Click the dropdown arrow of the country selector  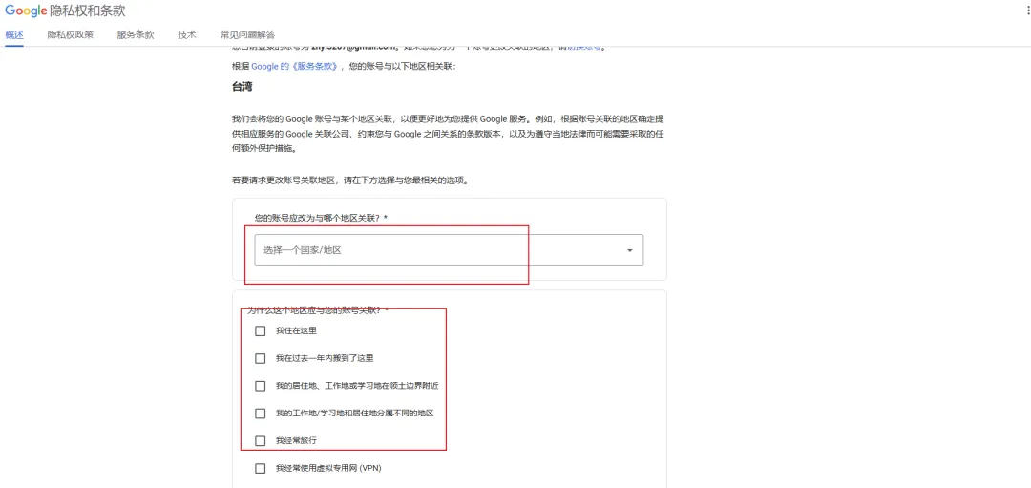coord(630,250)
